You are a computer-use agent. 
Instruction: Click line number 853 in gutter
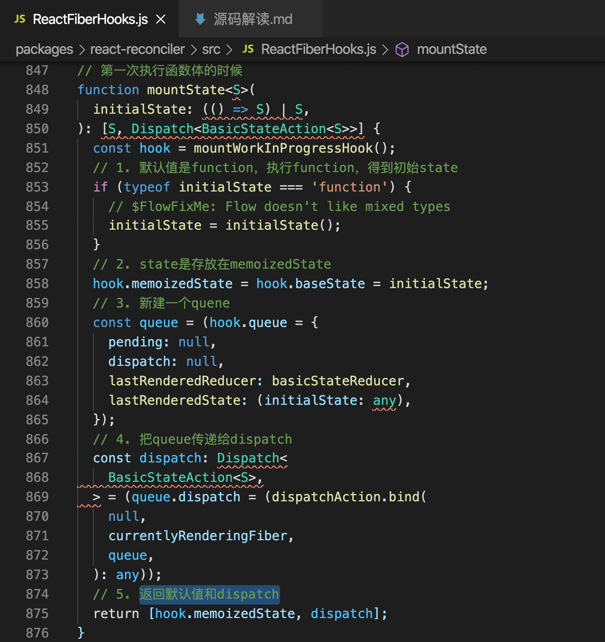pyautogui.click(x=37, y=187)
